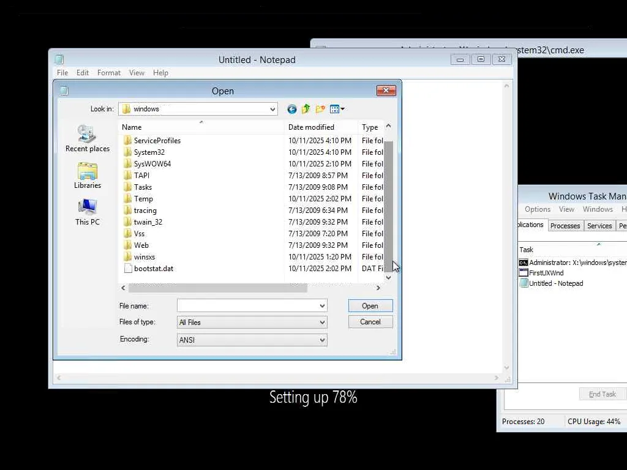Select the bootstat.dat file name
Image resolution: width=627 pixels, height=470 pixels.
coord(154,269)
